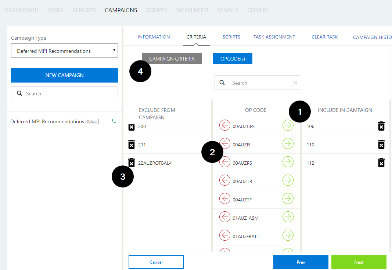Switch to the Scripts tab
392x270 pixels.
pyautogui.click(x=231, y=37)
